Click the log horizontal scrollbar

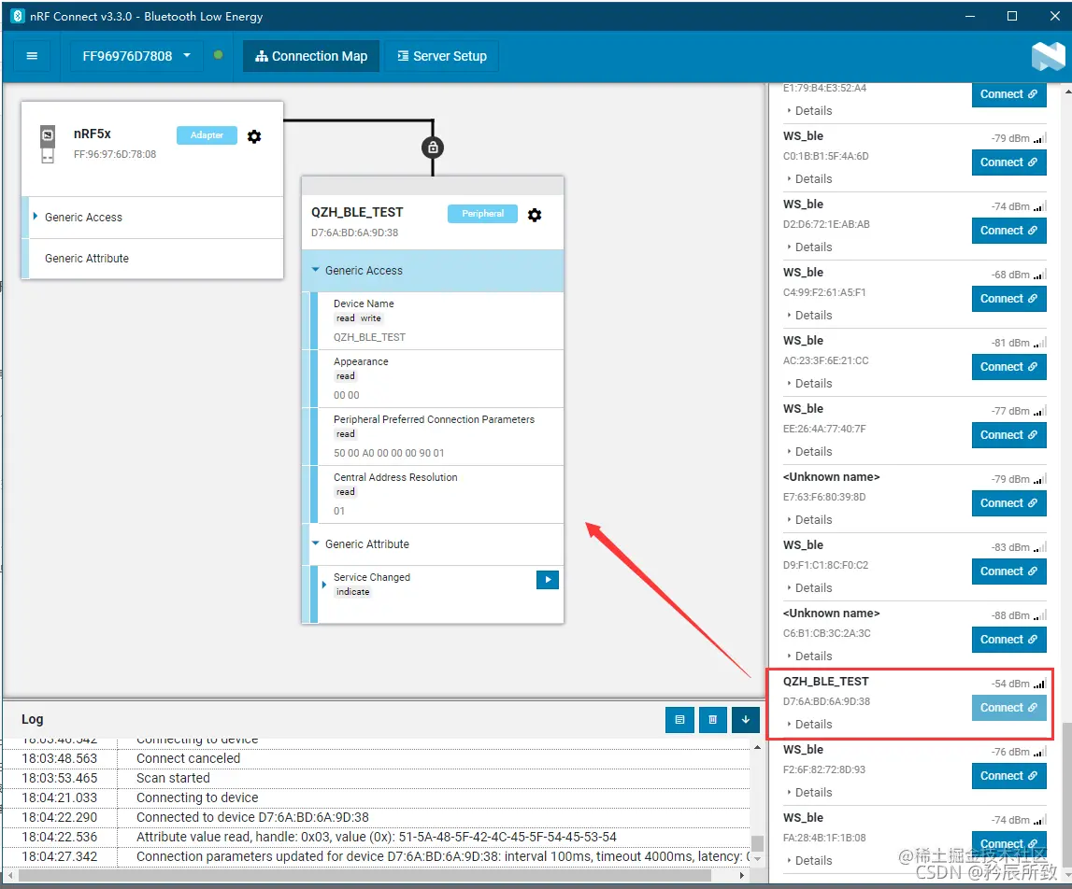pos(365,875)
